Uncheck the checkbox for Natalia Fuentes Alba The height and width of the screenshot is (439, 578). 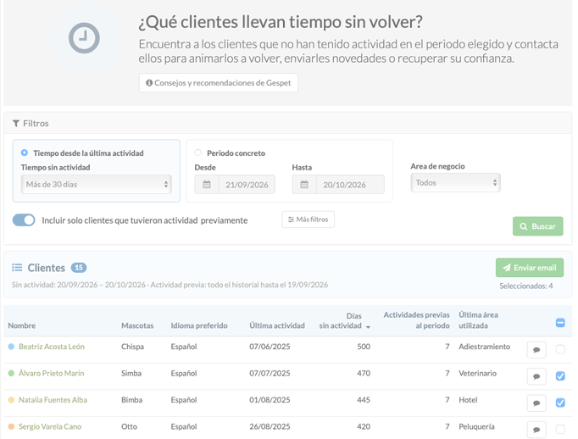(x=560, y=403)
